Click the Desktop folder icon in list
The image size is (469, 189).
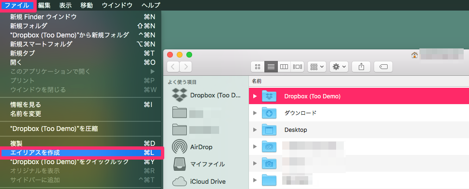point(269,130)
